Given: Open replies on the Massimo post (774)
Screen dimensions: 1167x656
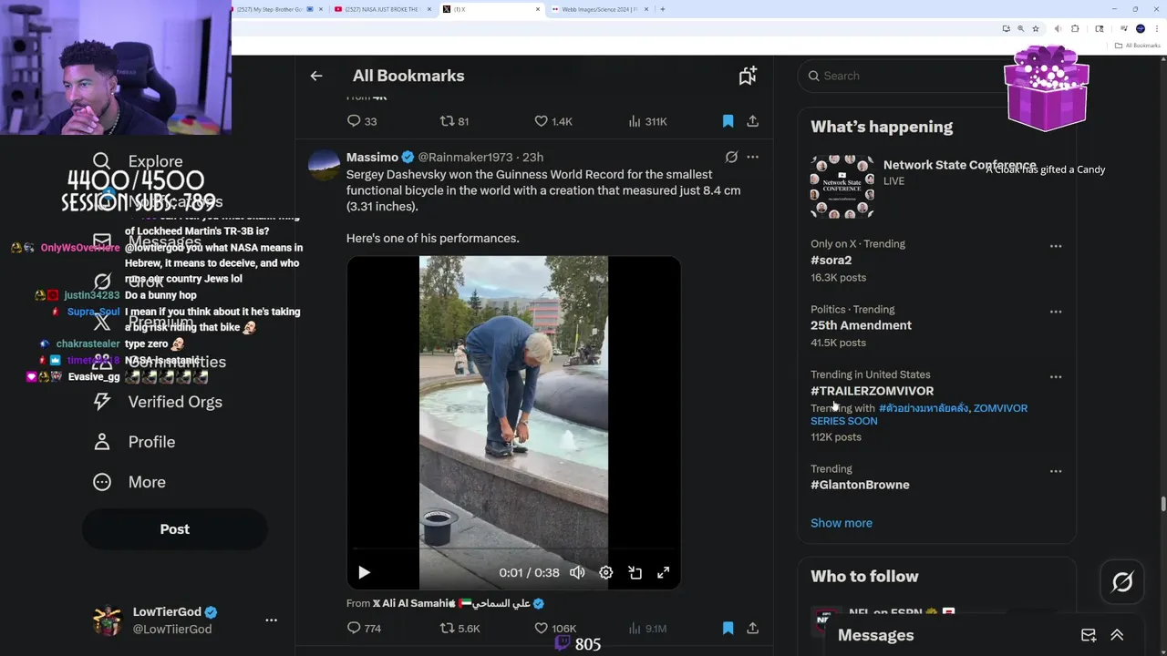Looking at the screenshot, I should (x=364, y=628).
